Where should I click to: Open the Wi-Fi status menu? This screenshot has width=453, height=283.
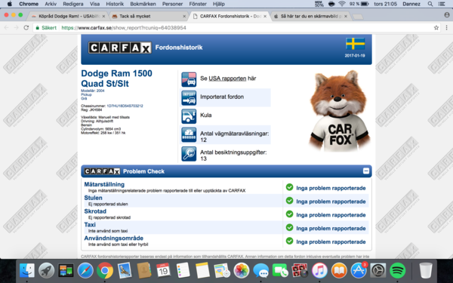(x=342, y=4)
